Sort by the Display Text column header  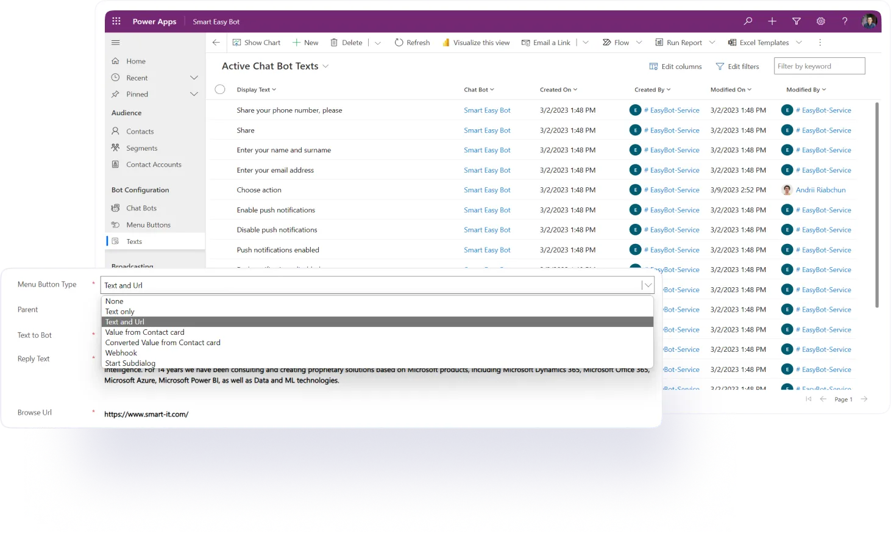(x=256, y=90)
